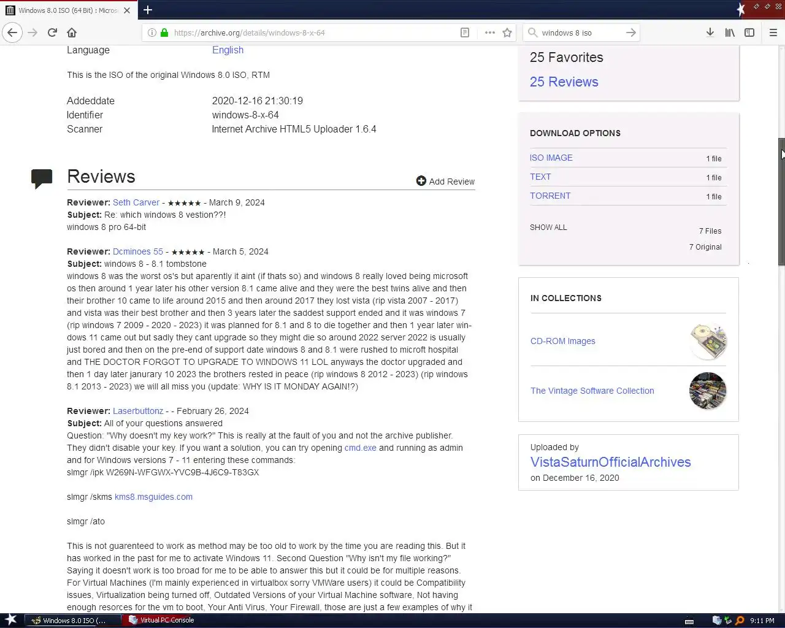This screenshot has height=628, width=785.
Task: Select the Windows 8.0 ISO browser tab
Action: coord(68,10)
